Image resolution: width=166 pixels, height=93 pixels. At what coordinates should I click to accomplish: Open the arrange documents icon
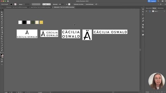pos(163,1)
